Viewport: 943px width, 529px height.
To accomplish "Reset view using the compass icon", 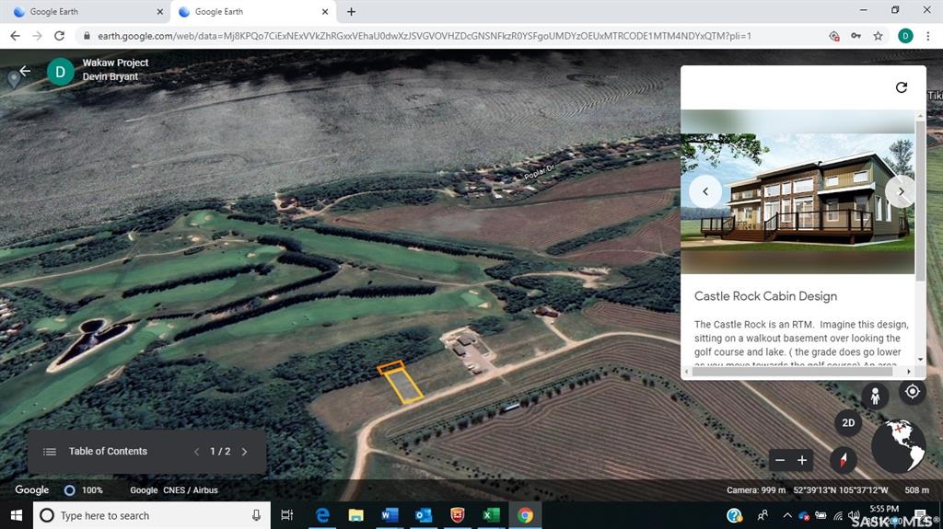I will (843, 460).
